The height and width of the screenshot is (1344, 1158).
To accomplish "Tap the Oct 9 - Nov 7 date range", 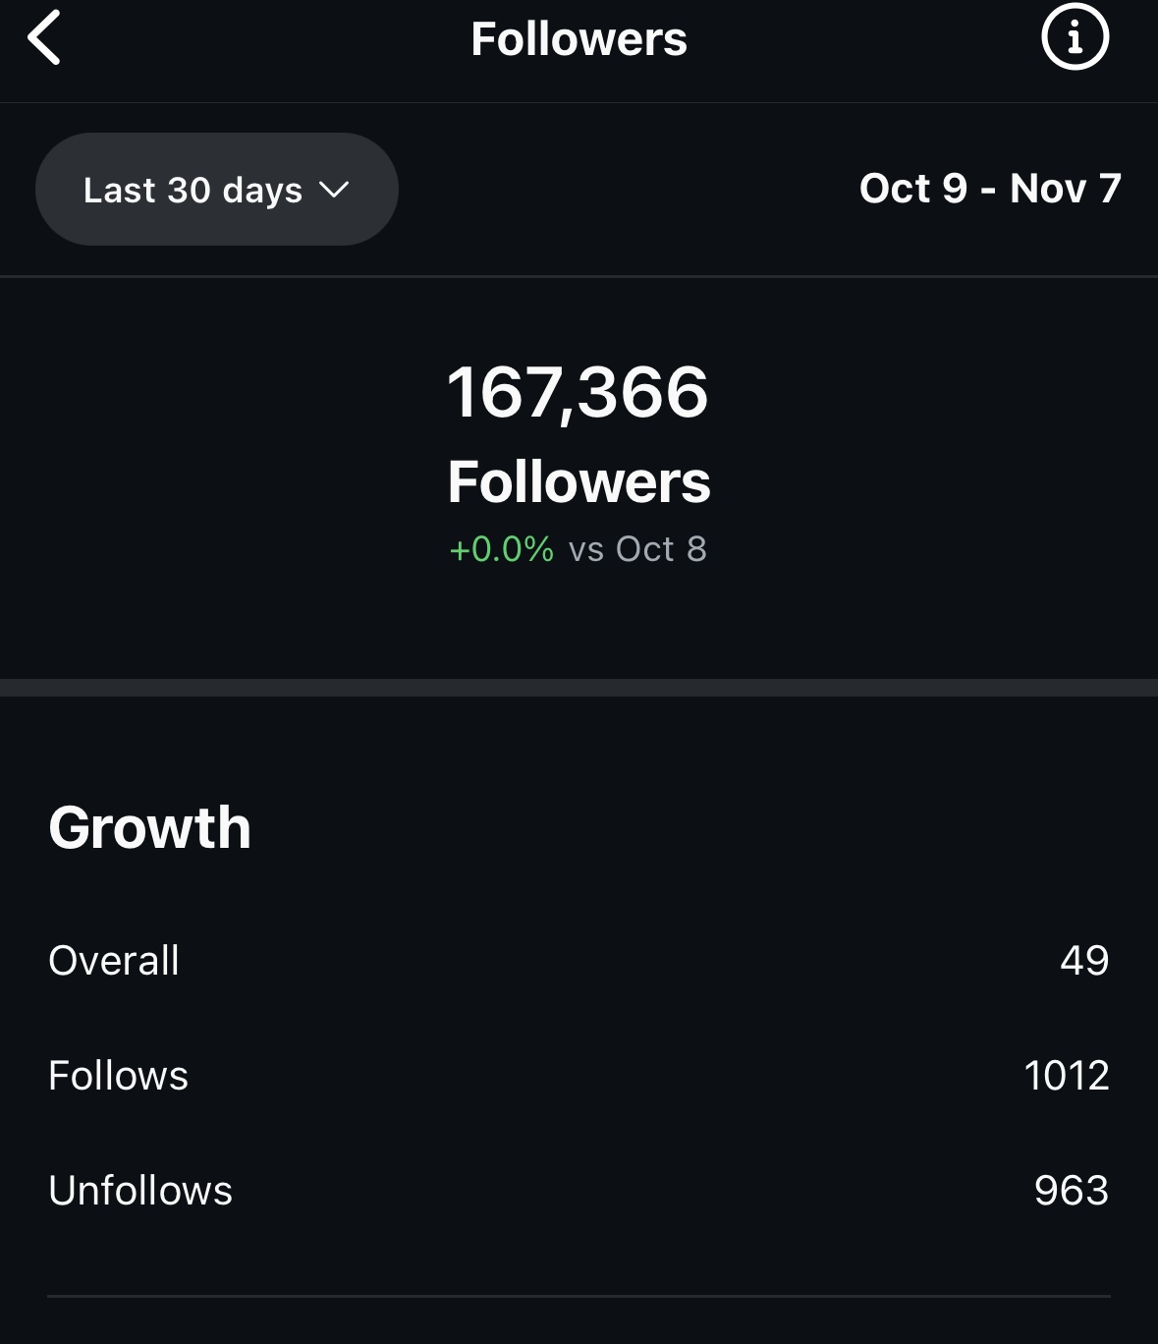I will click(x=989, y=189).
